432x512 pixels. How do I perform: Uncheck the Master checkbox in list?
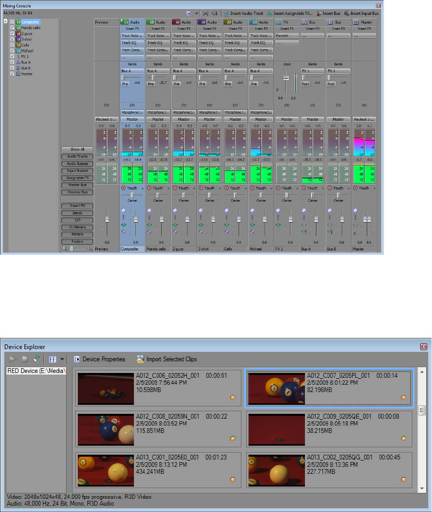(x=12, y=74)
